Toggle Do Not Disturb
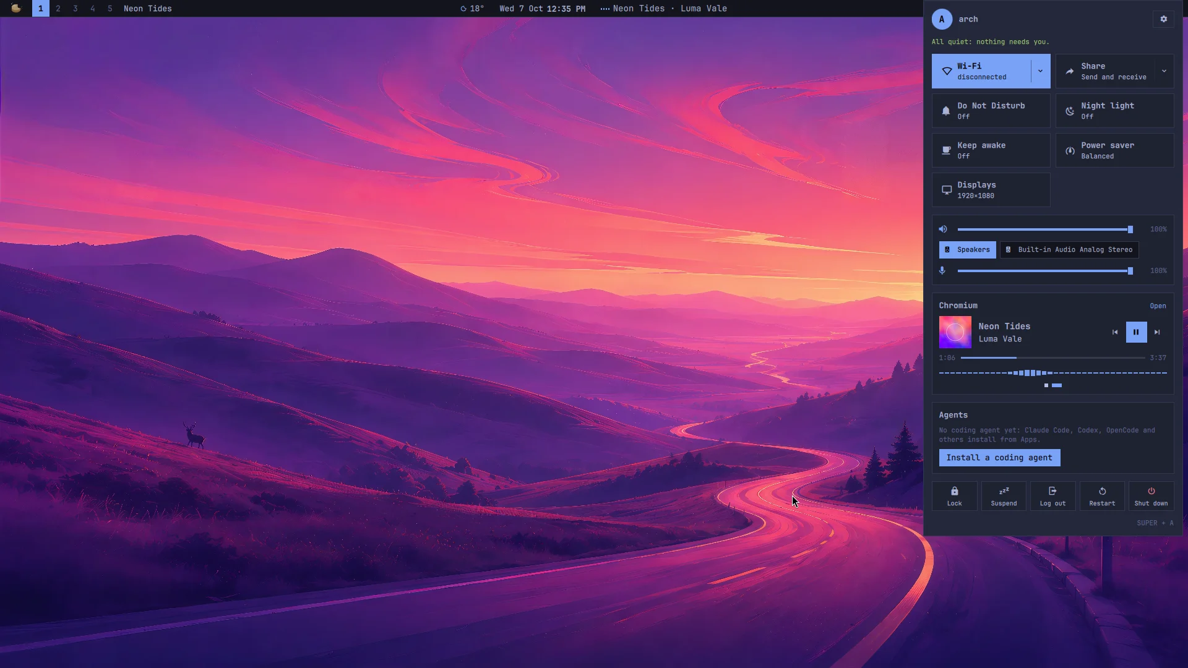Image resolution: width=1188 pixels, height=668 pixels. tap(991, 111)
